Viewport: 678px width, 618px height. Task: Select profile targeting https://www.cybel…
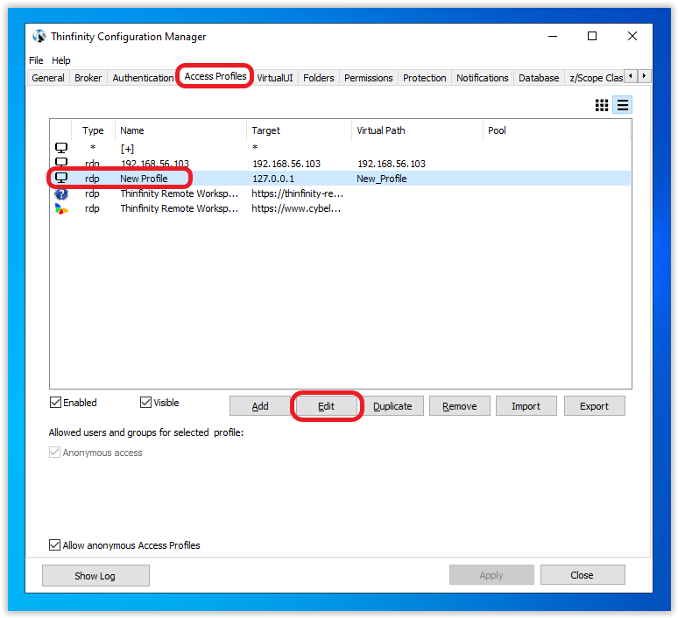pos(340,208)
